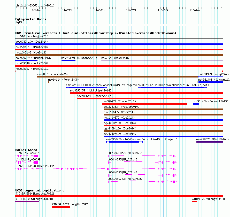Select the 2q13 band label

click(19, 22)
